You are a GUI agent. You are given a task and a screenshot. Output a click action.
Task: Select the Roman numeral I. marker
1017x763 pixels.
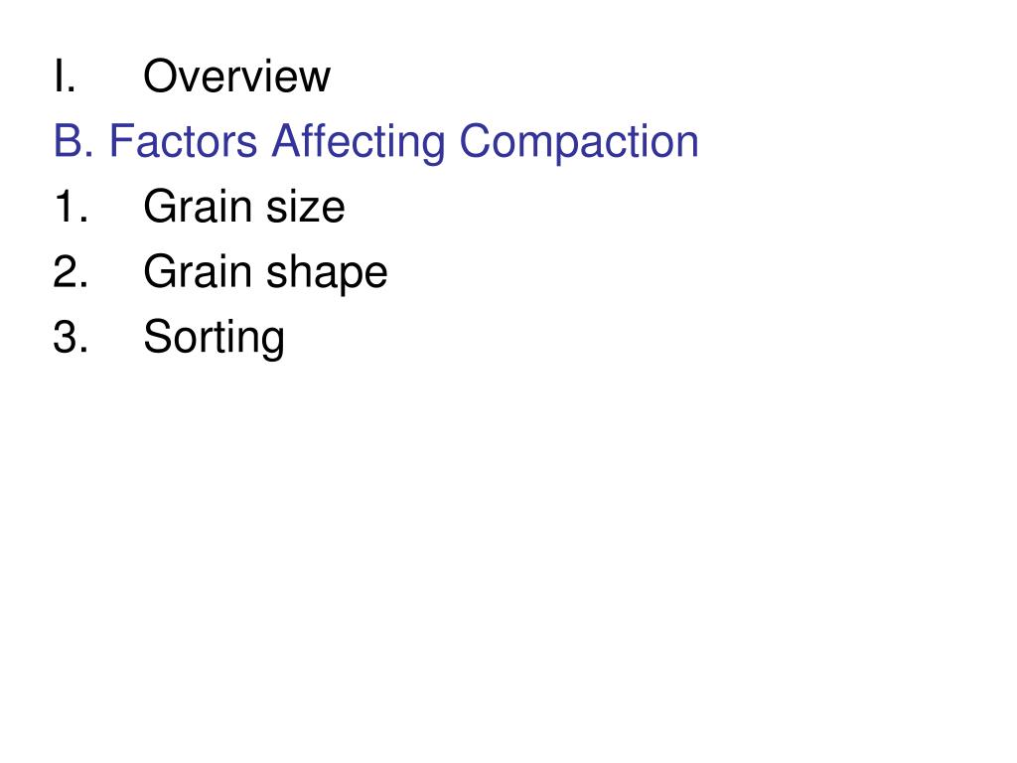click(x=65, y=76)
